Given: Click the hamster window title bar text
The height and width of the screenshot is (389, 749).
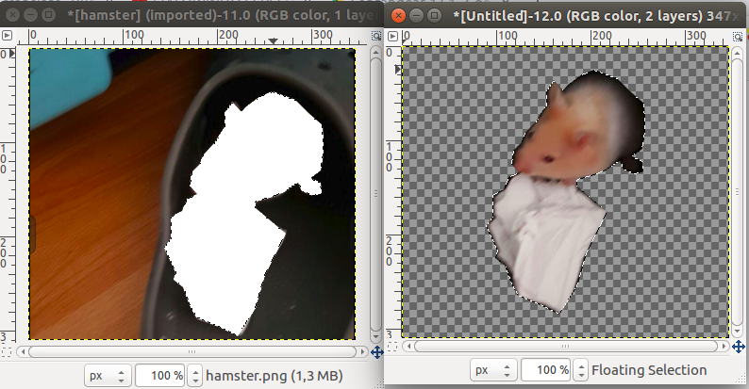Looking at the screenshot, I should pos(222,15).
